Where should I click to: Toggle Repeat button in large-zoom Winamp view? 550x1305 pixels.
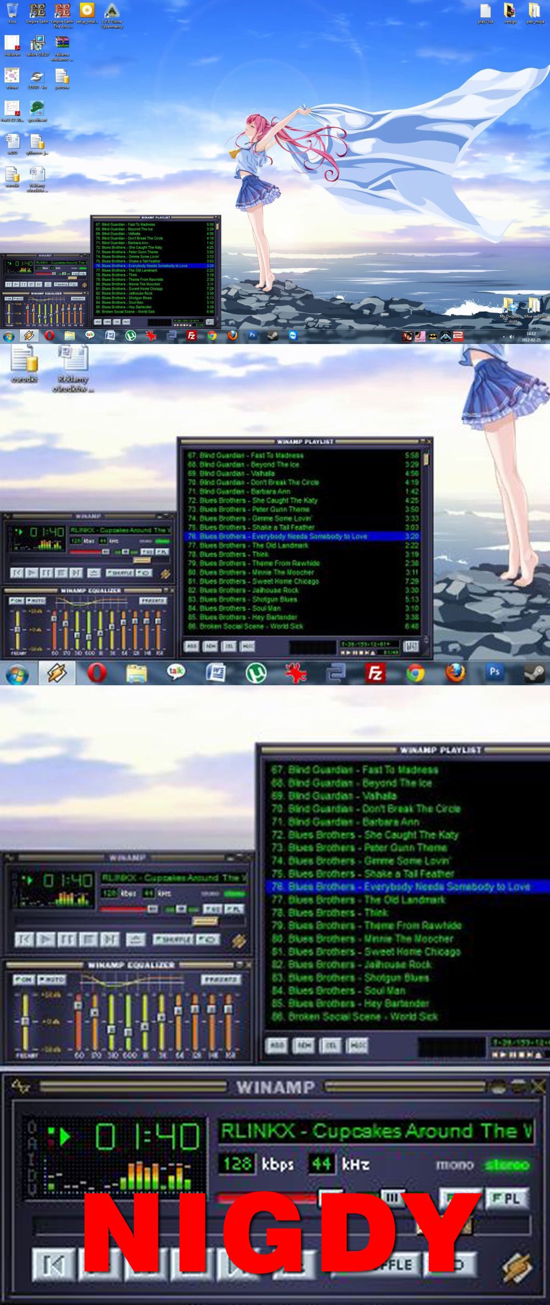(208, 939)
